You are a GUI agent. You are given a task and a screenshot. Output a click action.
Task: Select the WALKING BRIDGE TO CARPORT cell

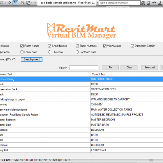click(x=127, y=99)
